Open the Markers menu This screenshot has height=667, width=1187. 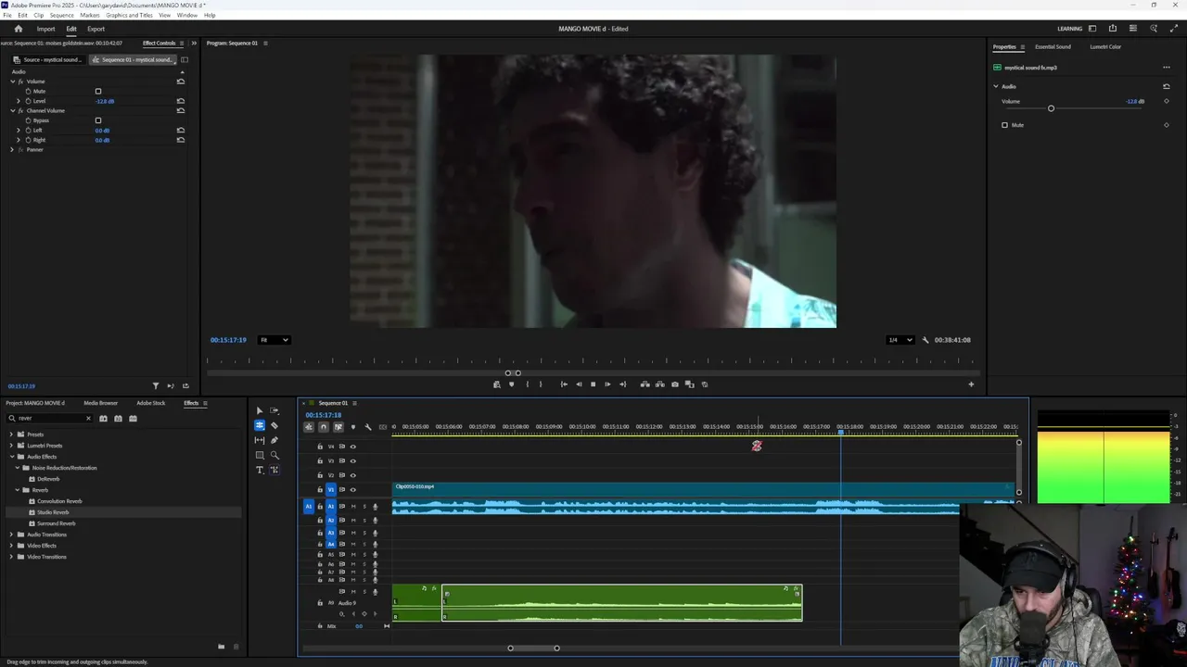coord(90,15)
